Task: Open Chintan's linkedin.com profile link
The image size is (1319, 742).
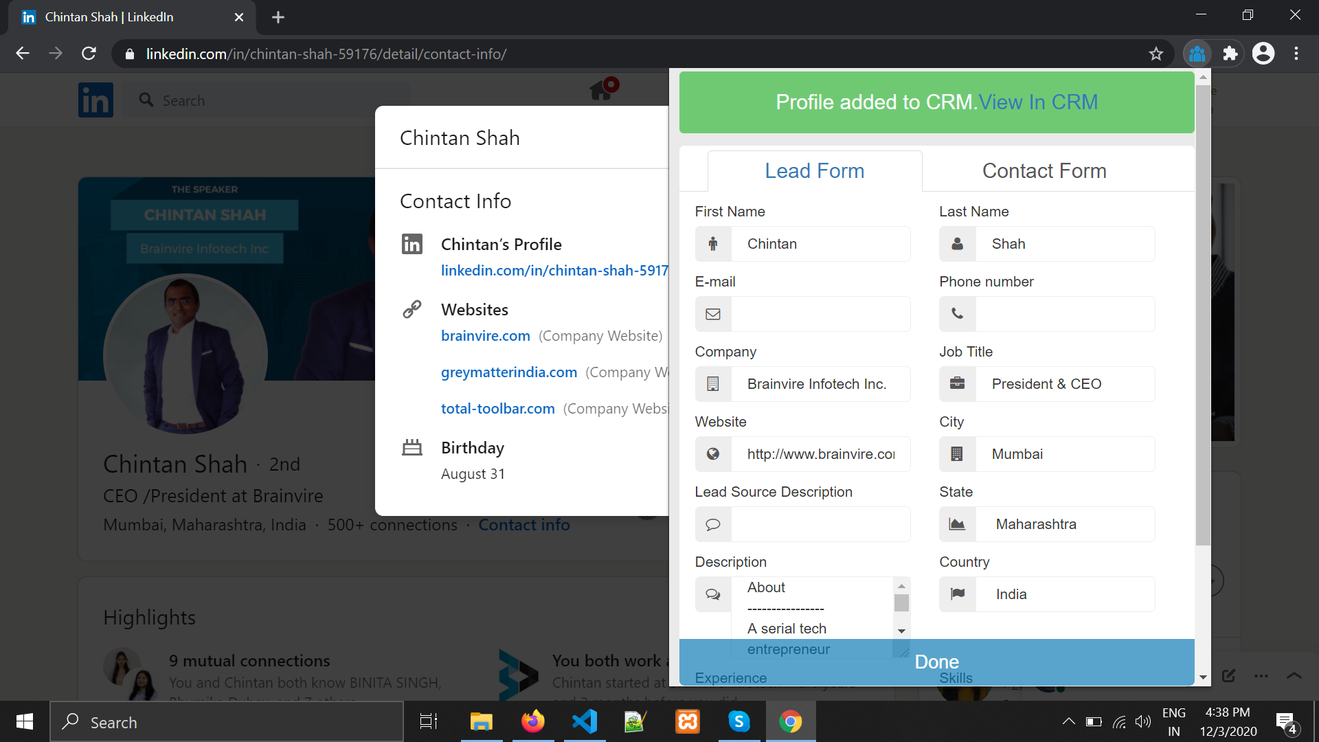Action: [554, 270]
